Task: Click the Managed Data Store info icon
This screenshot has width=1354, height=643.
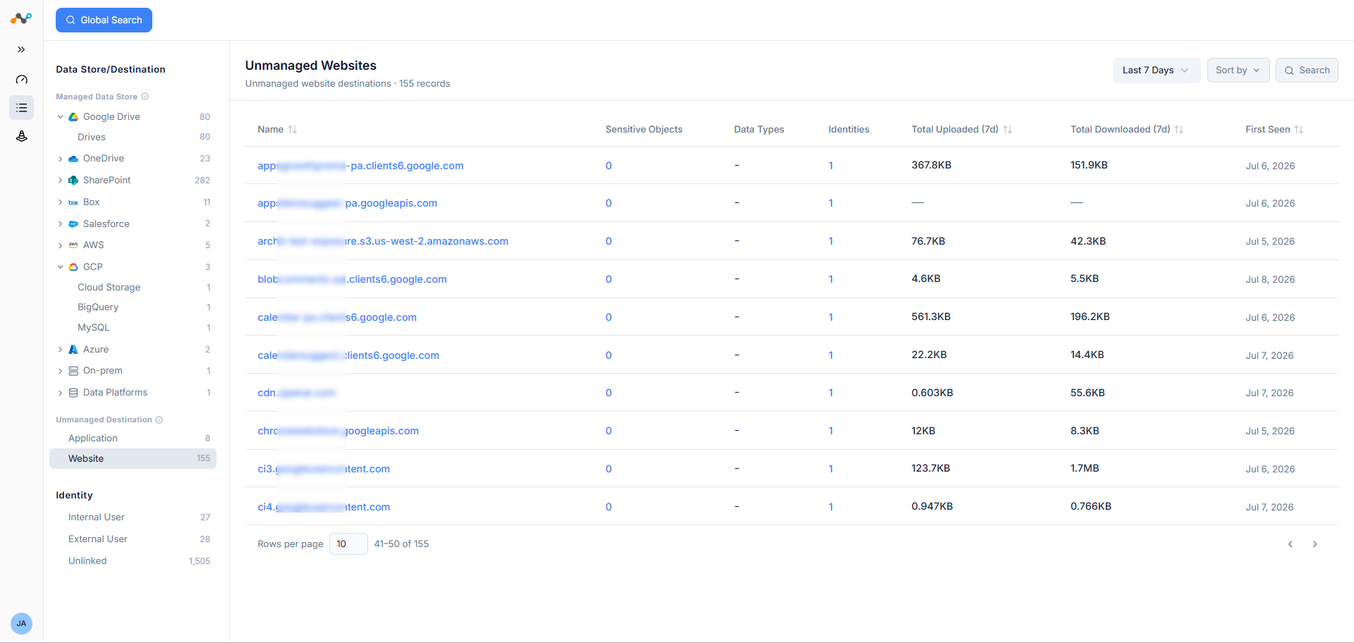Action: point(145,97)
